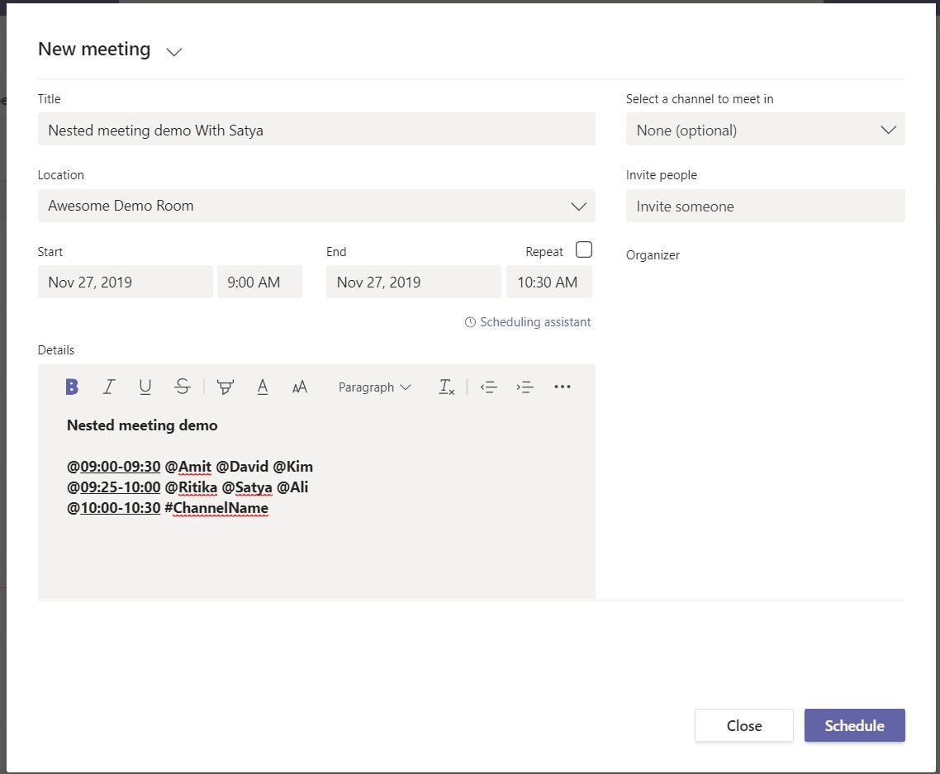
Task: Click the New meeting heading text
Action: (x=94, y=50)
